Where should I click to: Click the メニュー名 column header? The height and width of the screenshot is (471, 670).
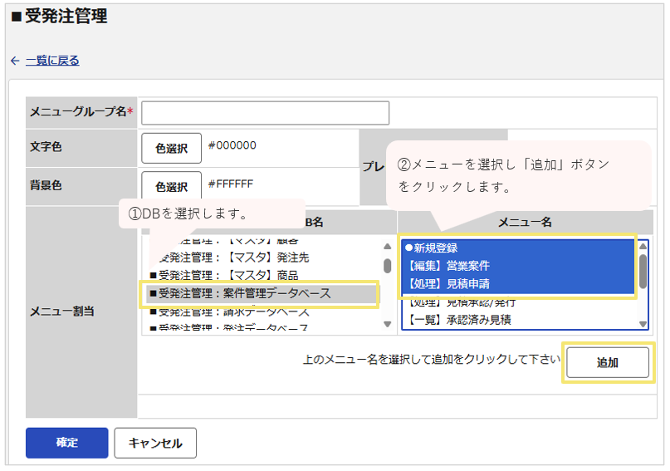tap(526, 223)
